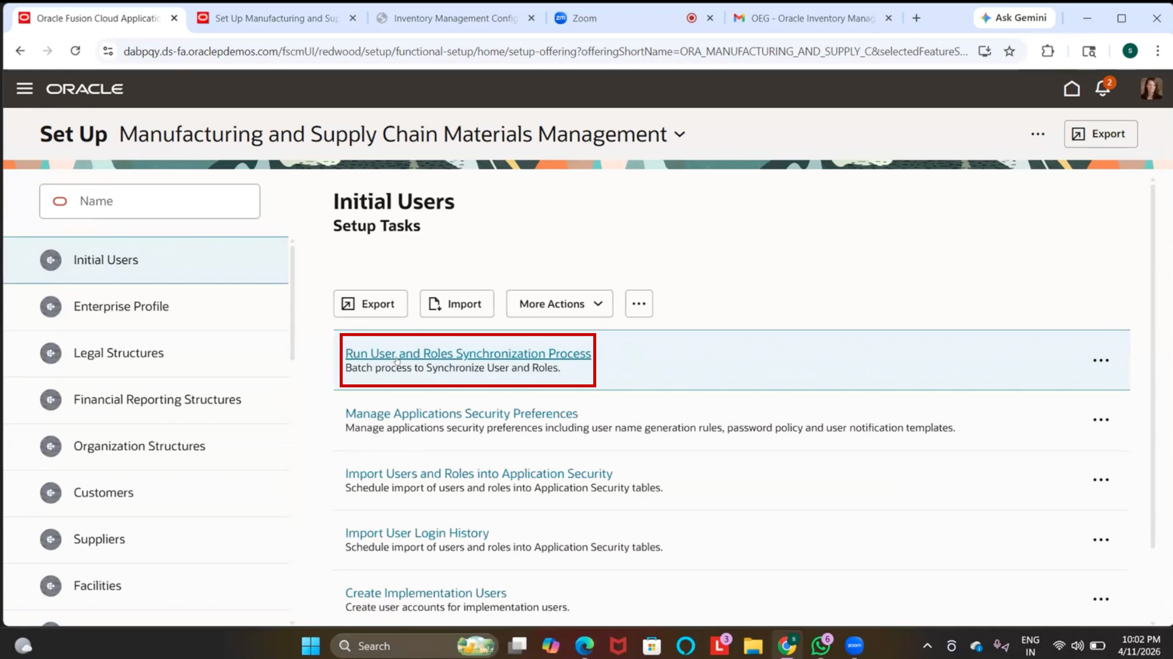Open the More Actions dropdown

[x=560, y=304]
